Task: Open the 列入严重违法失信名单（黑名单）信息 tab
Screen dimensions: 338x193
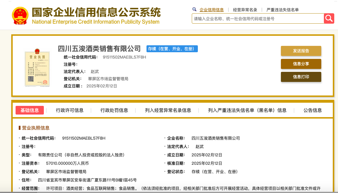Action: pos(247,110)
